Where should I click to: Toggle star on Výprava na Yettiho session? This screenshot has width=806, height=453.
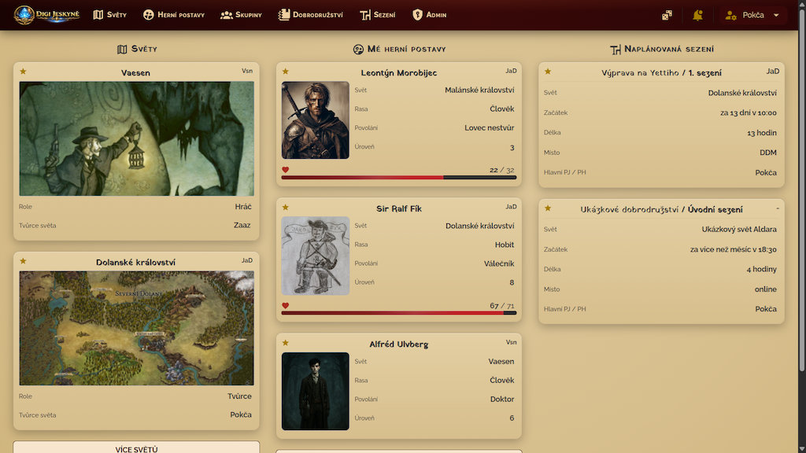tap(547, 72)
